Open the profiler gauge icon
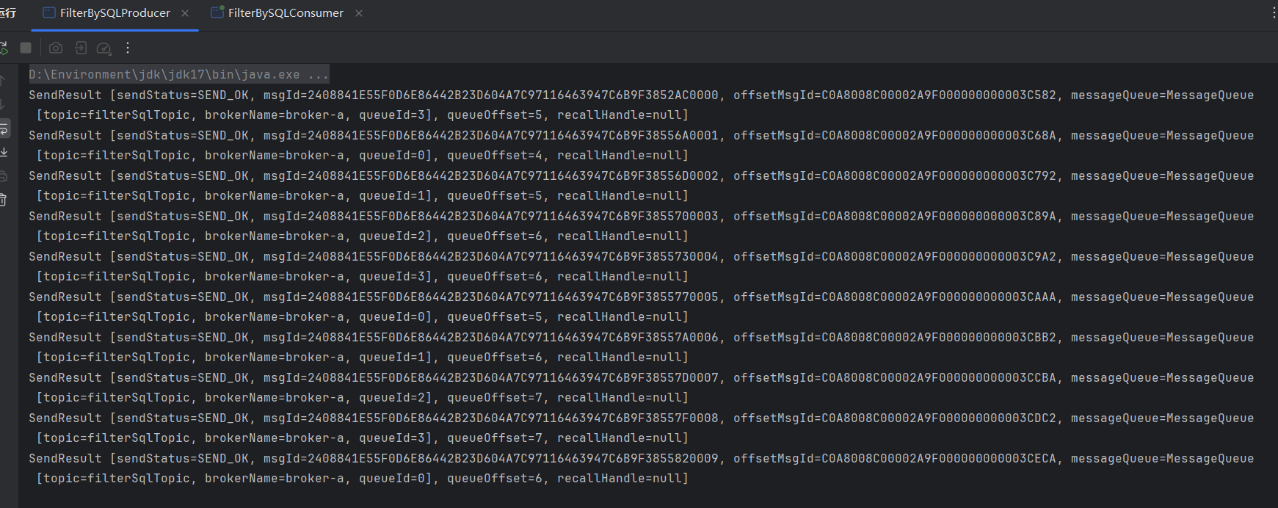The width and height of the screenshot is (1278, 508). 104,48
